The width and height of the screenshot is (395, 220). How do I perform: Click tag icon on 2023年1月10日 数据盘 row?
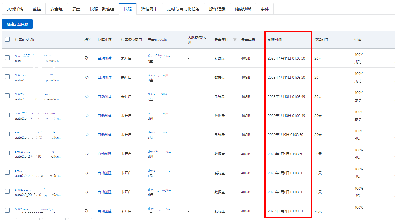click(87, 115)
